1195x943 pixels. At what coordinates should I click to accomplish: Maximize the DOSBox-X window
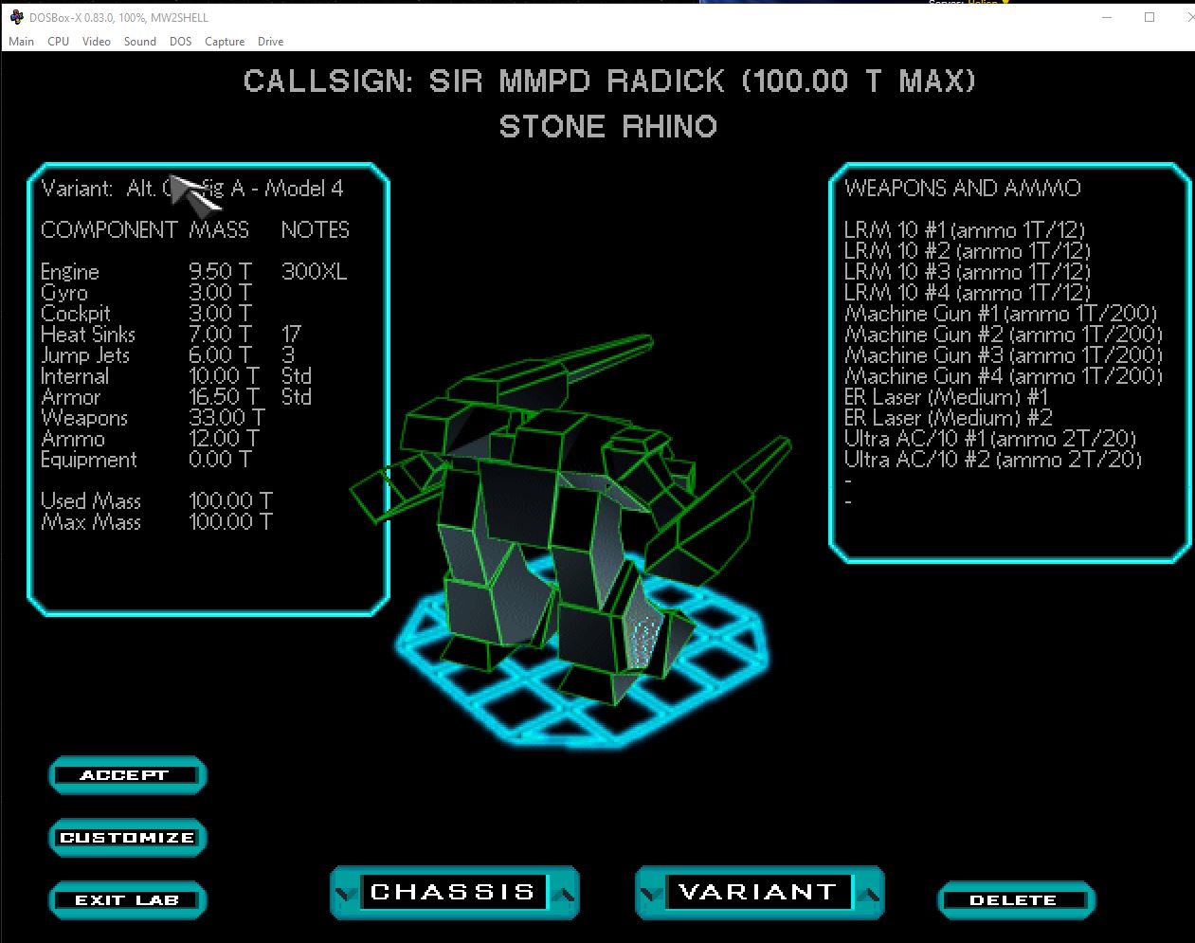[1150, 17]
